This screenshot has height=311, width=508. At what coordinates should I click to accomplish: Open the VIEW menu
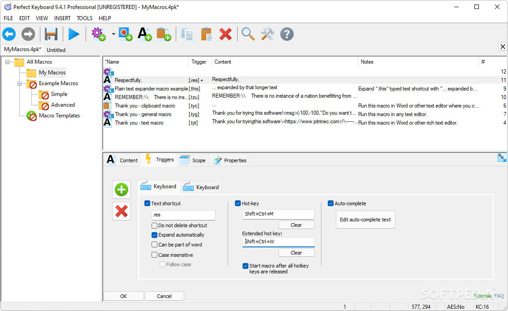tap(42, 18)
